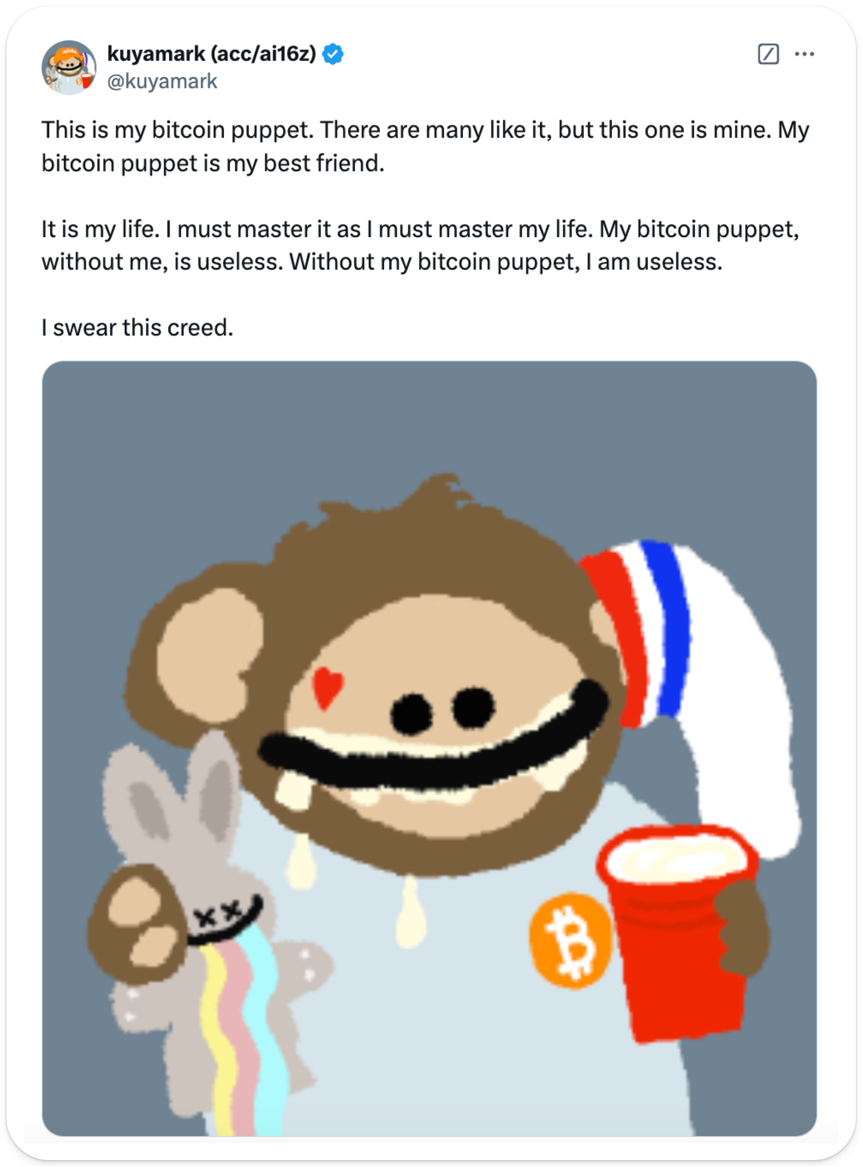
Task: Click the monkey's wide black smile
Action: [x=434, y=741]
